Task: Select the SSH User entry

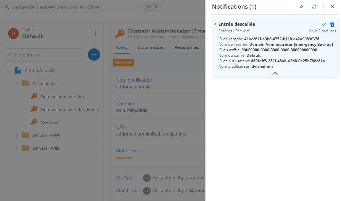Action: (50, 122)
